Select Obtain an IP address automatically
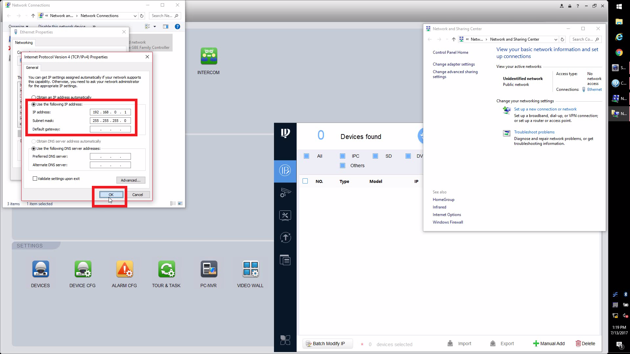Screen dimensions: 630x354 pyautogui.click(x=33, y=97)
